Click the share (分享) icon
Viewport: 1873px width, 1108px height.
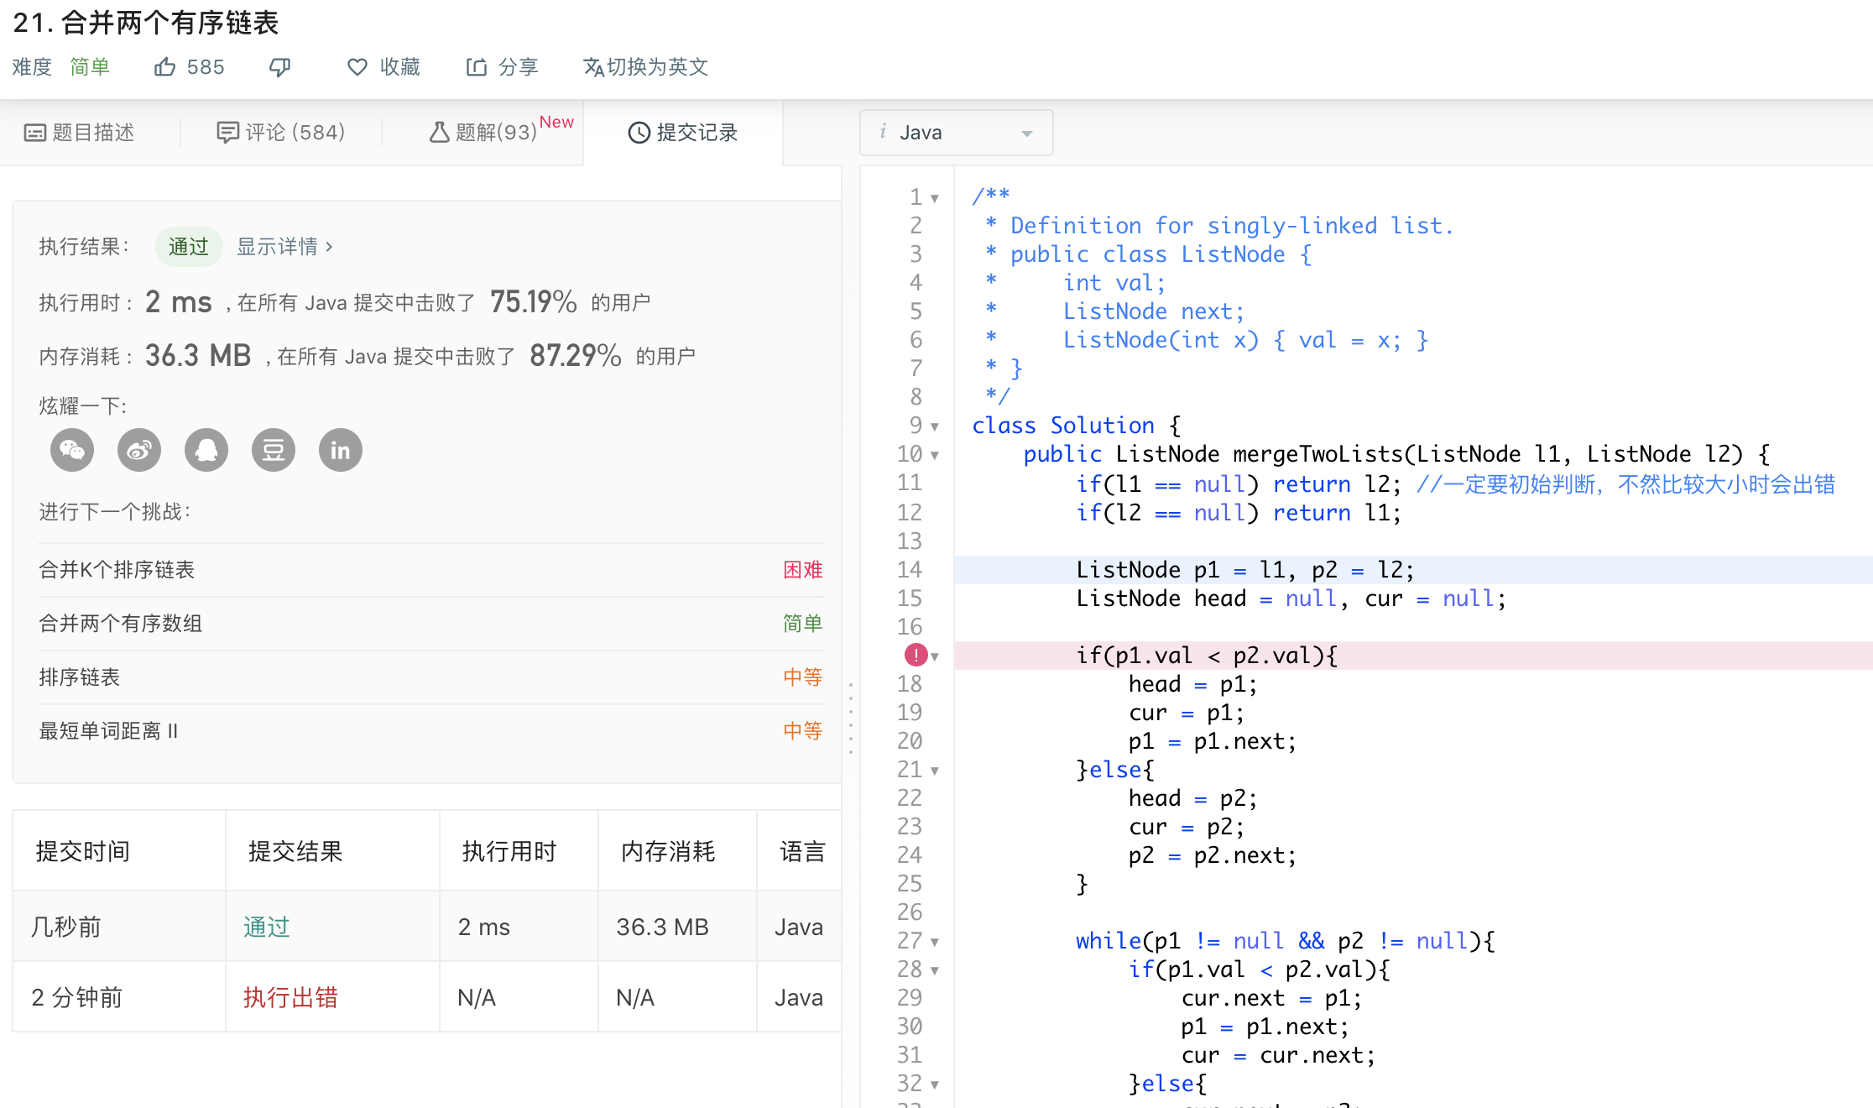click(477, 67)
